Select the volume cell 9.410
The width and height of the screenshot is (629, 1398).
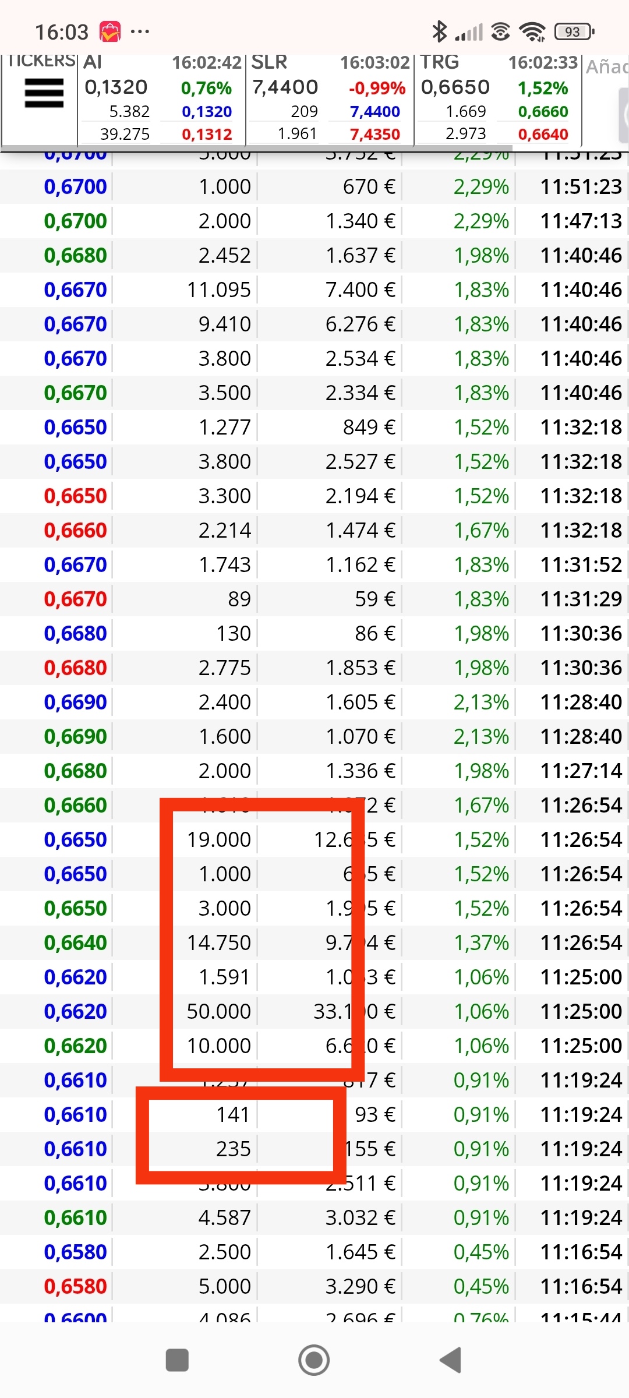pyautogui.click(x=225, y=324)
